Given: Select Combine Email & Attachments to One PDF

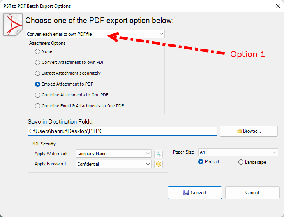Looking at the screenshot, I should [x=38, y=106].
